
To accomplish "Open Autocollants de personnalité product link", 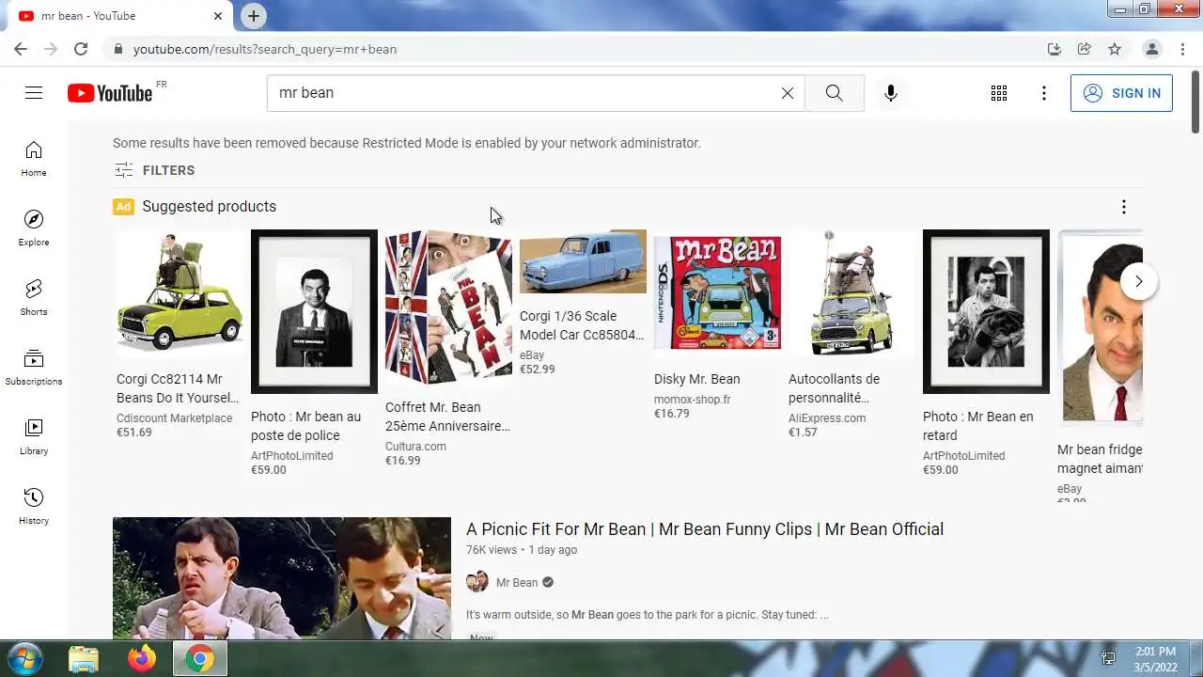I will [x=835, y=388].
